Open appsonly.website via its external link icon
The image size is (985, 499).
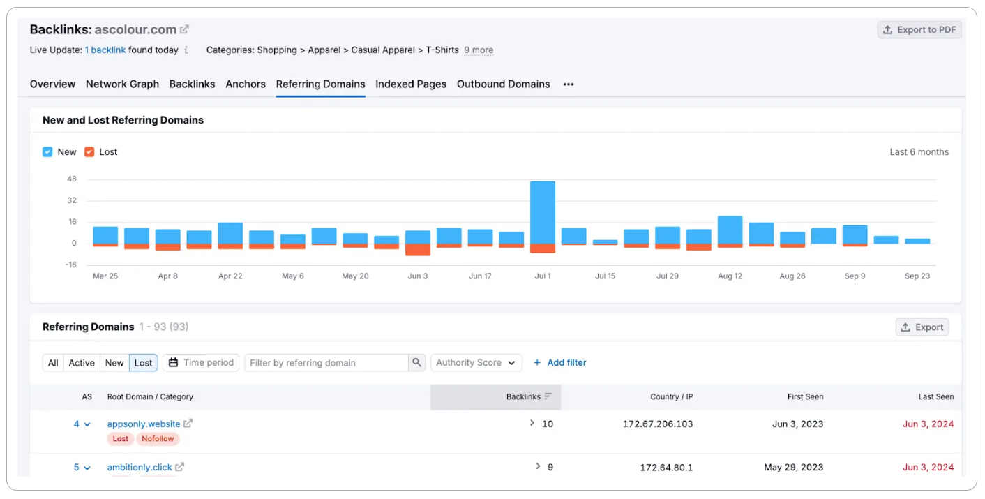189,423
